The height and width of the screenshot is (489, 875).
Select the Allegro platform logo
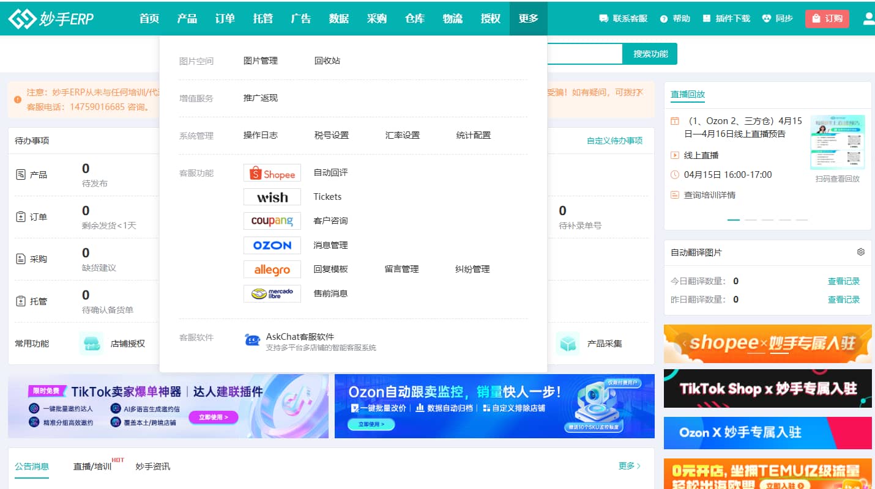tap(272, 270)
